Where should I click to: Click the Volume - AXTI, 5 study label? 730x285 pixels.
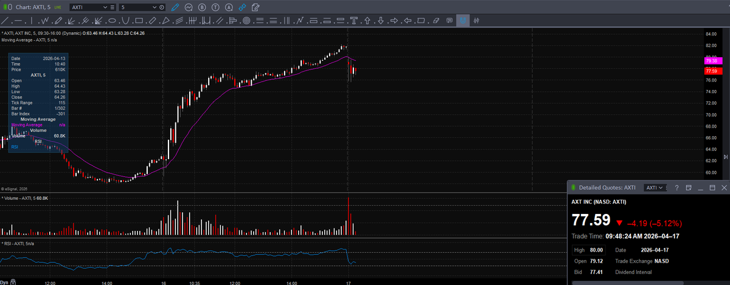pos(25,198)
